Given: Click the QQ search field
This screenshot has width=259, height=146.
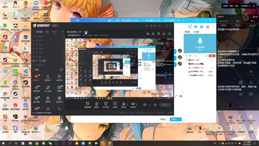Looking at the screenshot, I should pyautogui.click(x=84, y=20).
